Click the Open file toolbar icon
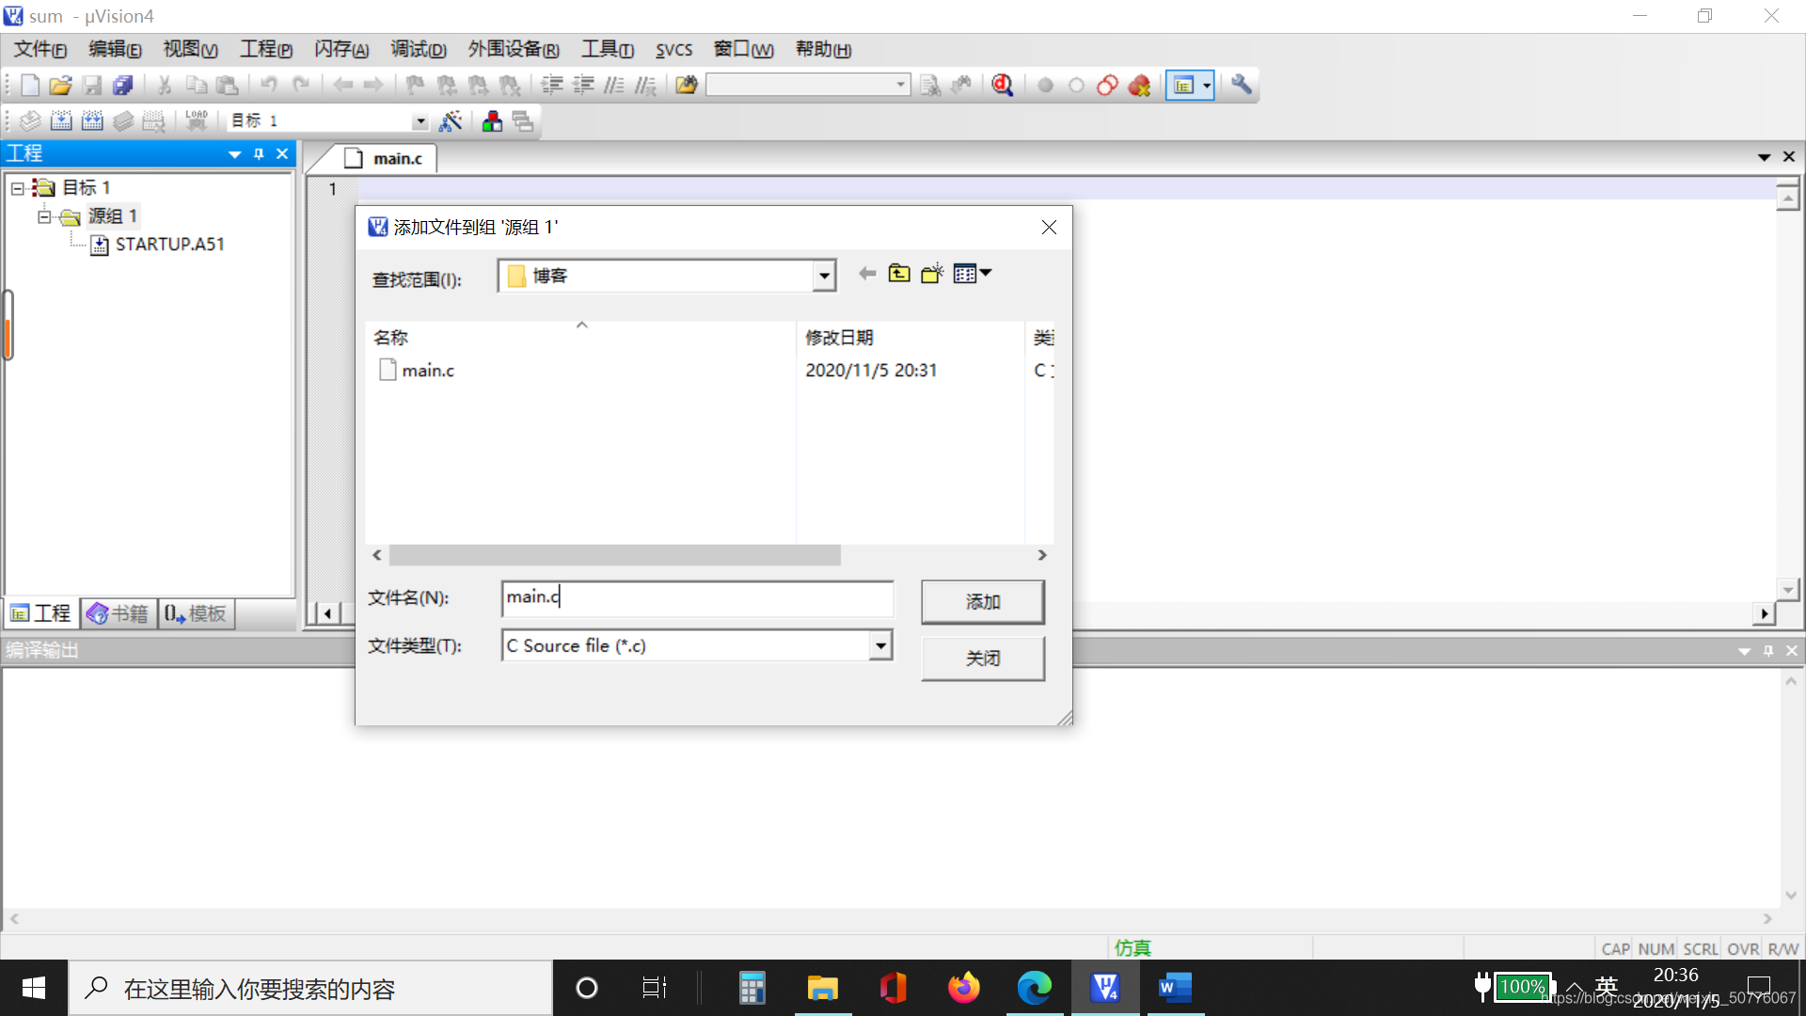The height and width of the screenshot is (1016, 1806). coord(61,86)
